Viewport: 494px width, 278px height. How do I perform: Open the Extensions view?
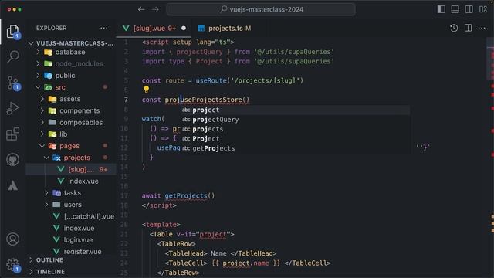click(x=13, y=134)
